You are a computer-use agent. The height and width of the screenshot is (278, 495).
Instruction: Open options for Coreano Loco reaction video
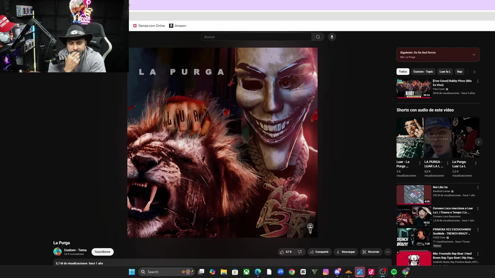(478, 208)
